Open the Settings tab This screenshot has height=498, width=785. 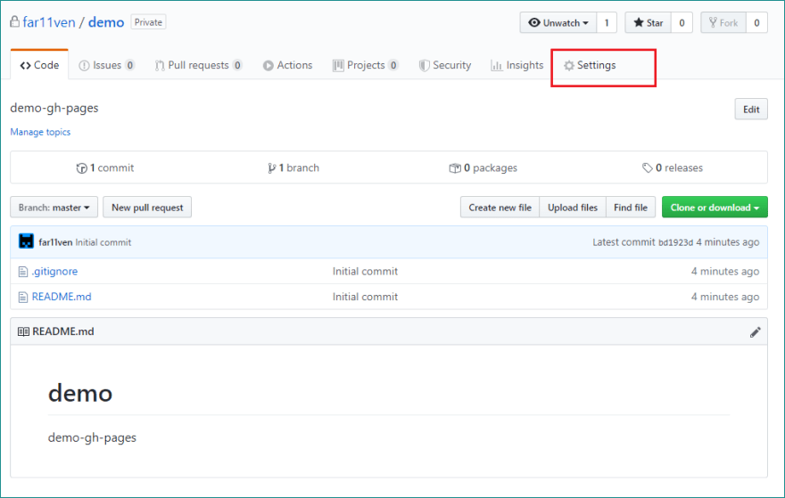tap(590, 65)
